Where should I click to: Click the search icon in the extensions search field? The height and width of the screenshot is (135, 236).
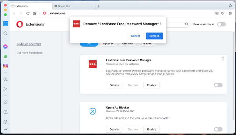(x=187, y=24)
